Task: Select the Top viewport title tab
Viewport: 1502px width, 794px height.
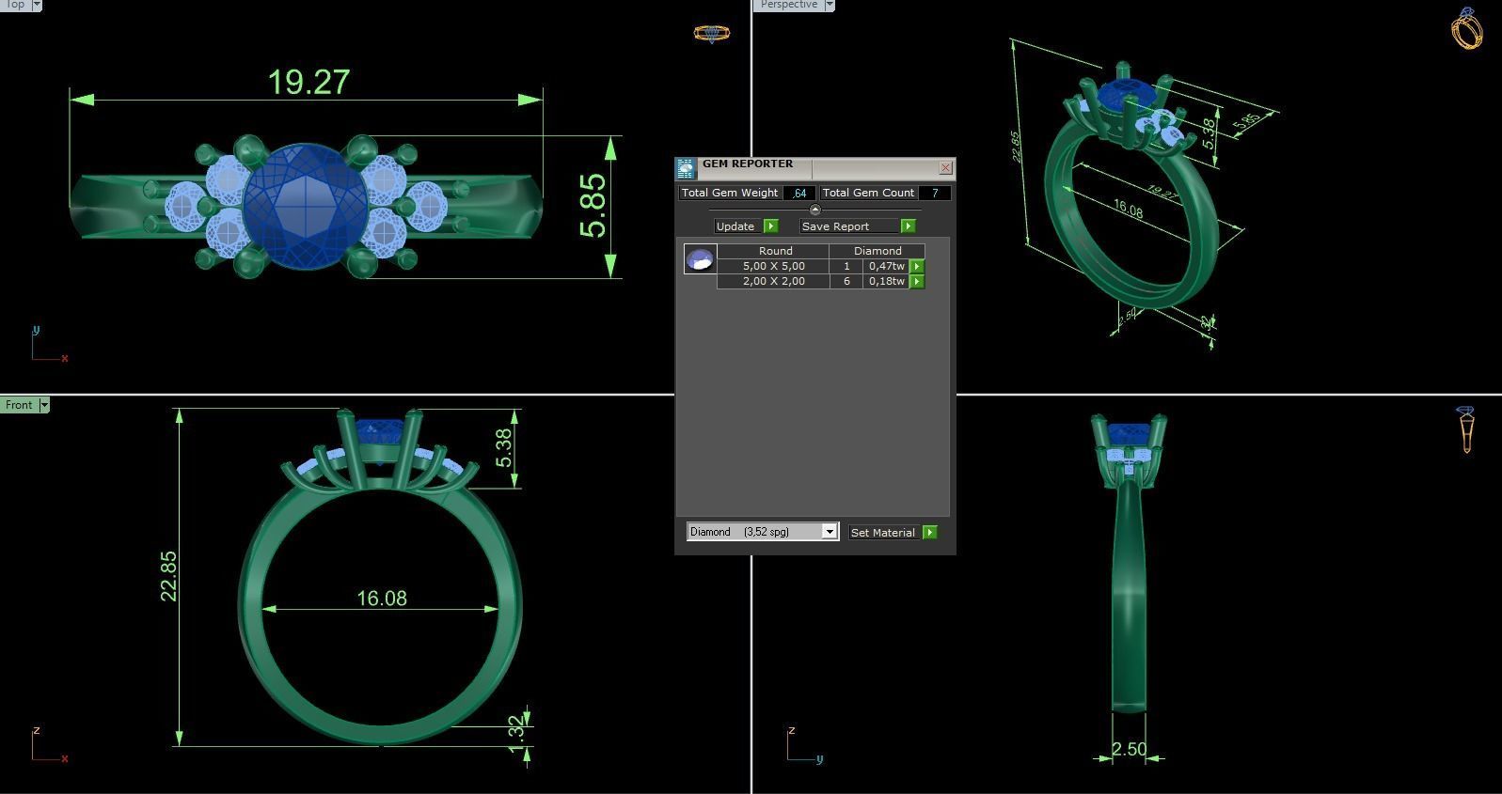Action: pyautogui.click(x=15, y=5)
